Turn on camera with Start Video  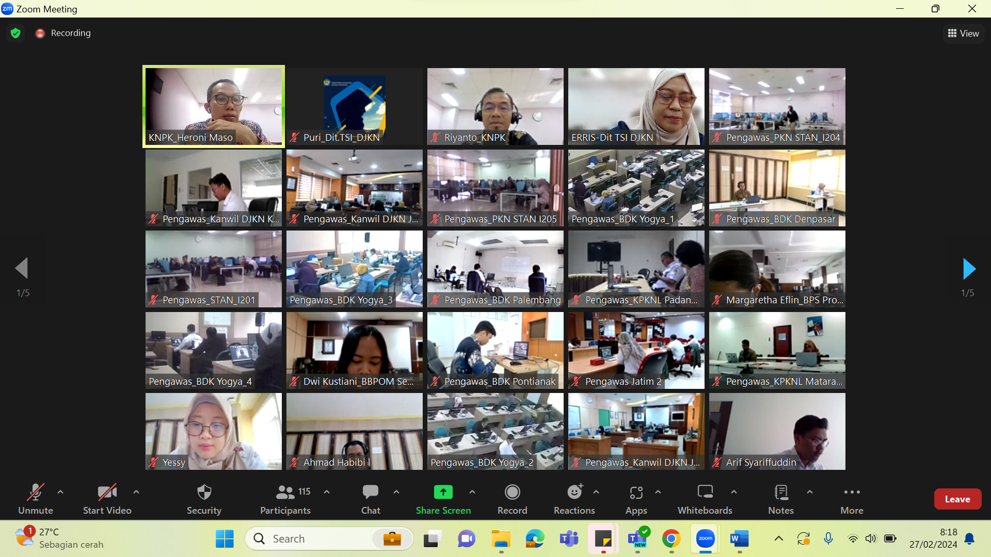pos(107,499)
